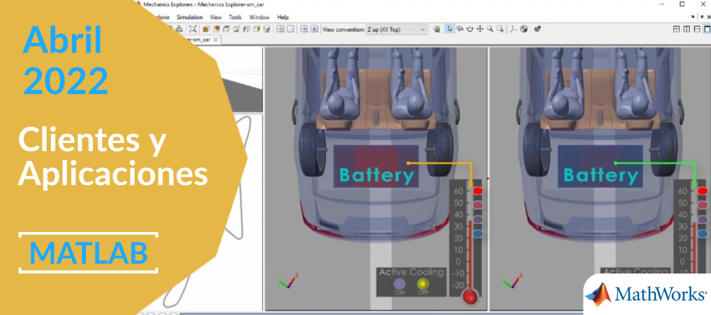Select the Top view cube icon
The image size is (711, 315).
(x=227, y=29)
